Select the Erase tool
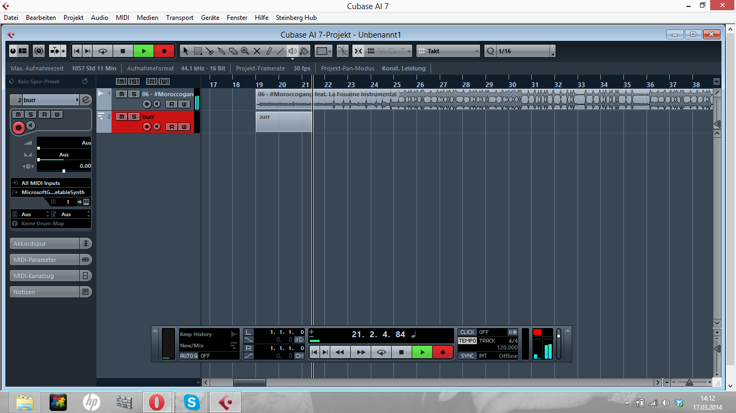The height and width of the screenshot is (413, 736). pyautogui.click(x=233, y=51)
